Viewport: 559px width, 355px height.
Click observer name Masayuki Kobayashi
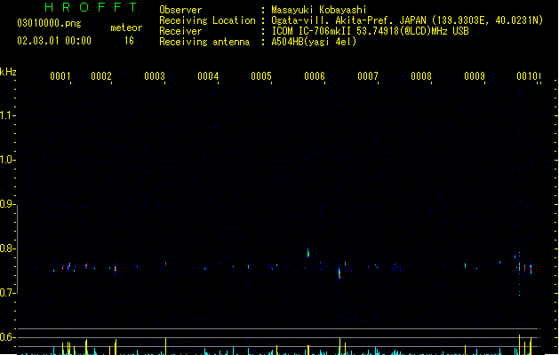[319, 10]
